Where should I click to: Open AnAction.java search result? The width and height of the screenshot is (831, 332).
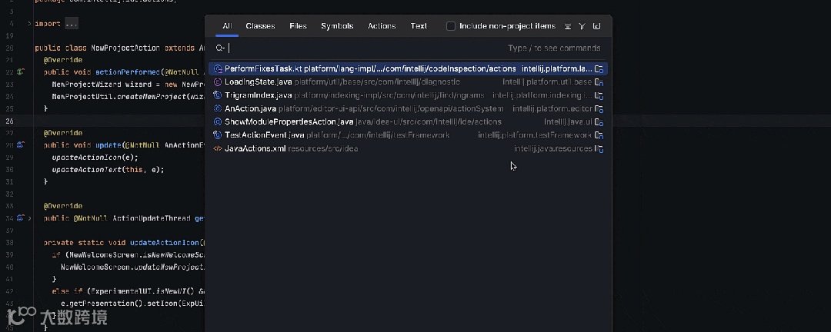click(x=408, y=108)
